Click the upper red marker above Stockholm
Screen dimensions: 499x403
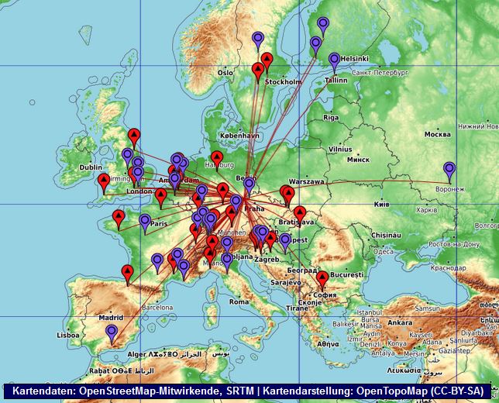[x=267, y=60]
